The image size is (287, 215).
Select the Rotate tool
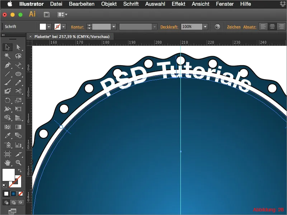(8, 100)
